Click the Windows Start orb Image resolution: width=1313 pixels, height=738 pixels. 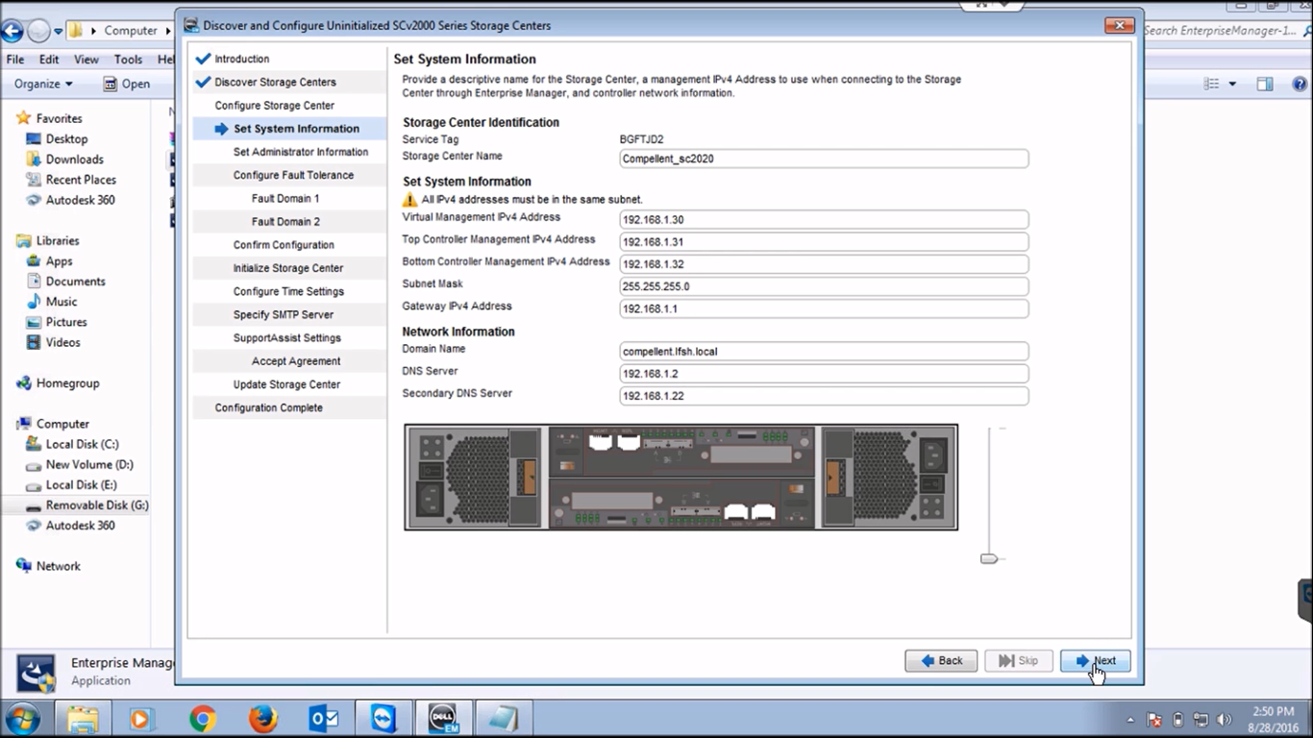(24, 718)
